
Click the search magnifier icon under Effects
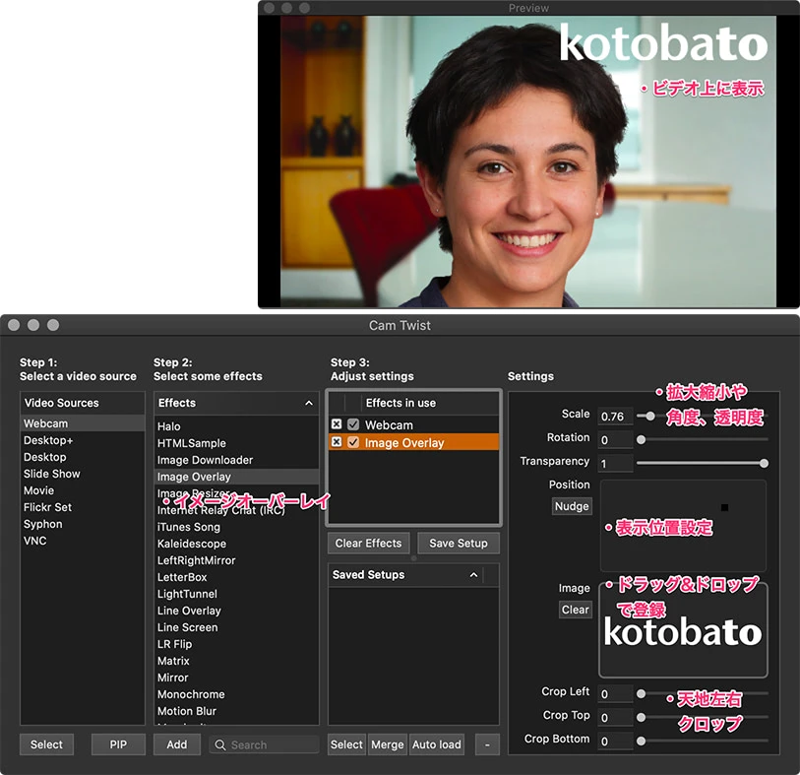(220, 745)
